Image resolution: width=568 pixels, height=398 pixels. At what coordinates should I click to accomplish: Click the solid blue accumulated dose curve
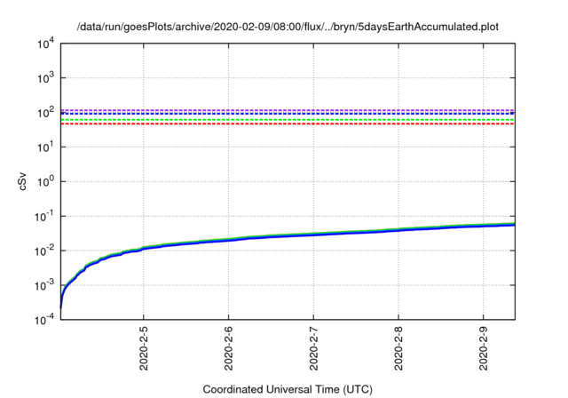coord(288,236)
